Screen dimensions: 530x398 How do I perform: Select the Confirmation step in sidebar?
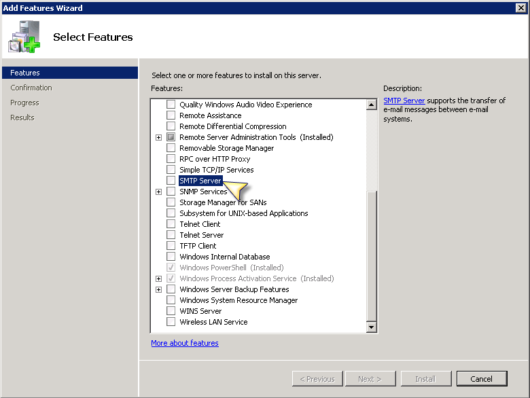pyautogui.click(x=31, y=88)
